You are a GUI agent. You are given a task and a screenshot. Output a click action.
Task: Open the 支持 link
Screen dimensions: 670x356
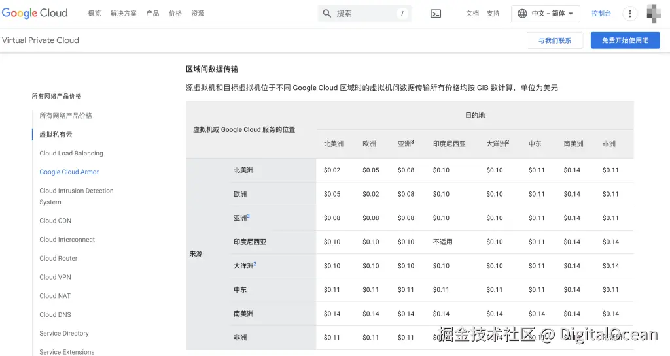tap(493, 14)
